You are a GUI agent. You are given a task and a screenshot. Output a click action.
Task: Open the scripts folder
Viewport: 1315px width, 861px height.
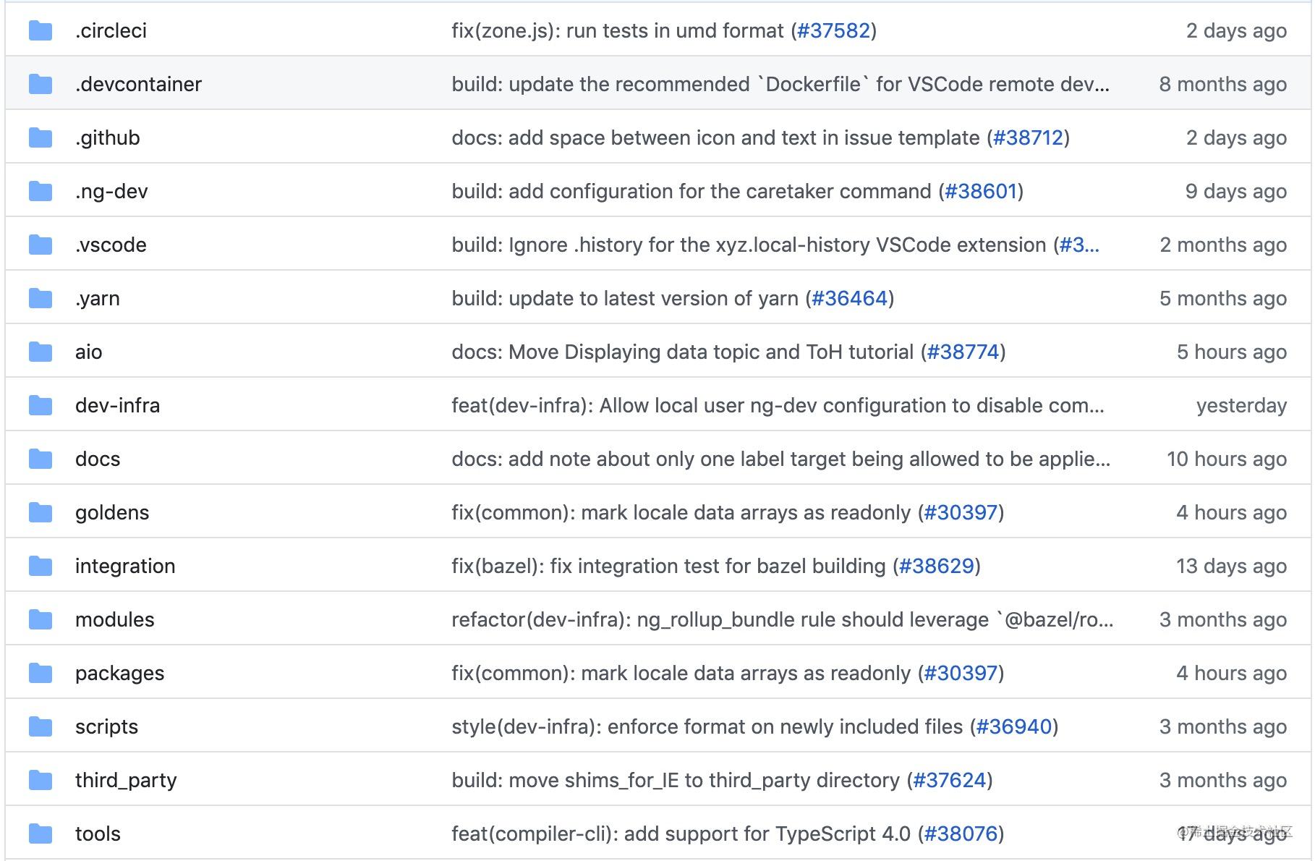tap(106, 726)
